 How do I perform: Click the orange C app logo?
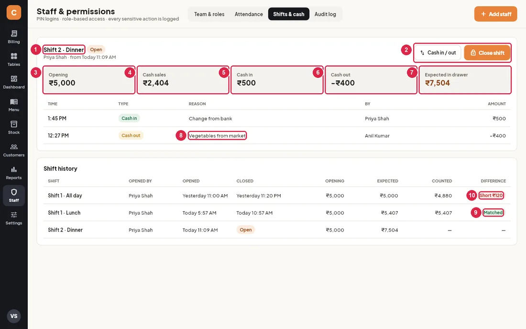[14, 12]
